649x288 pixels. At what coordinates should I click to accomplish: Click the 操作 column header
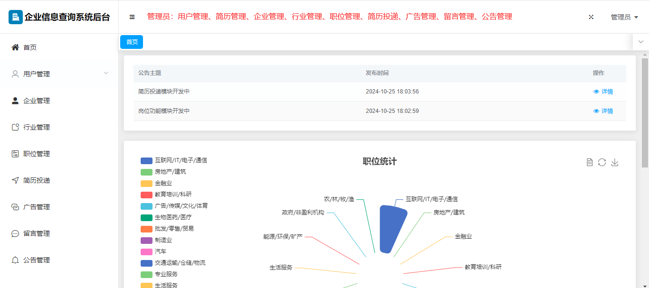[599, 73]
